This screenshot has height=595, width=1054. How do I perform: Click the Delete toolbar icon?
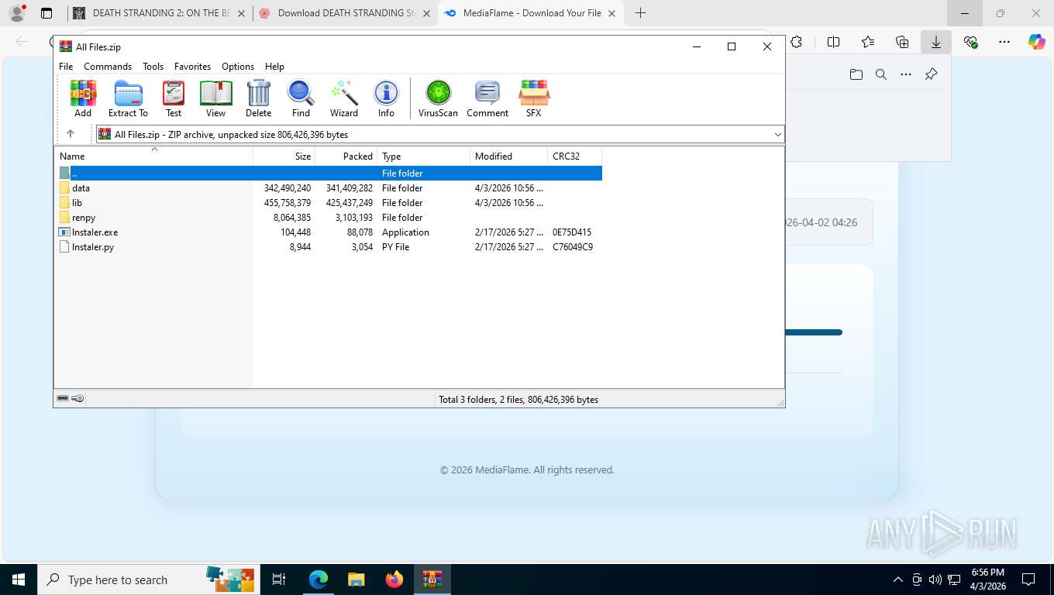[258, 98]
